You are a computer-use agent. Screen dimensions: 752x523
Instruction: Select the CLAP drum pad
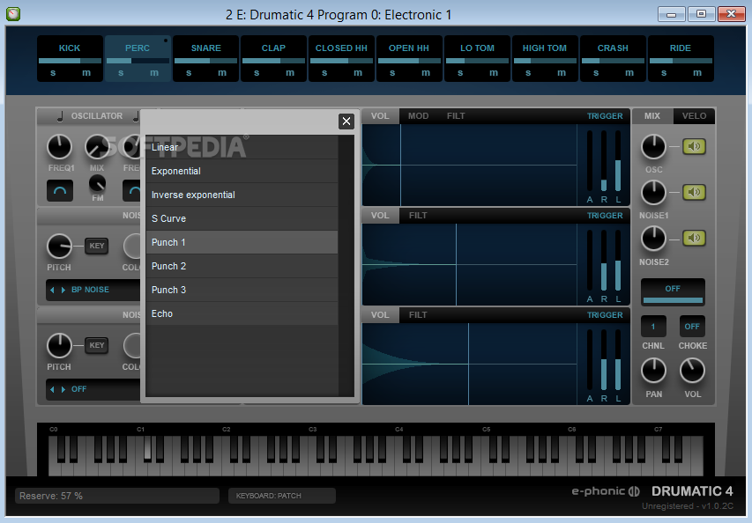click(x=273, y=48)
